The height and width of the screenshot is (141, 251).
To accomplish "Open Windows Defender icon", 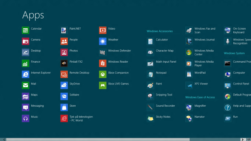I will (103, 52).
